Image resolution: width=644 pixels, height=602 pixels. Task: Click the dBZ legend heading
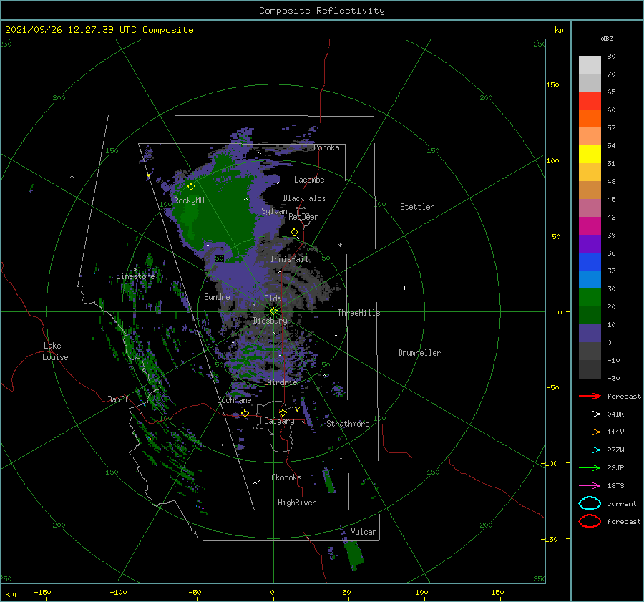[607, 38]
